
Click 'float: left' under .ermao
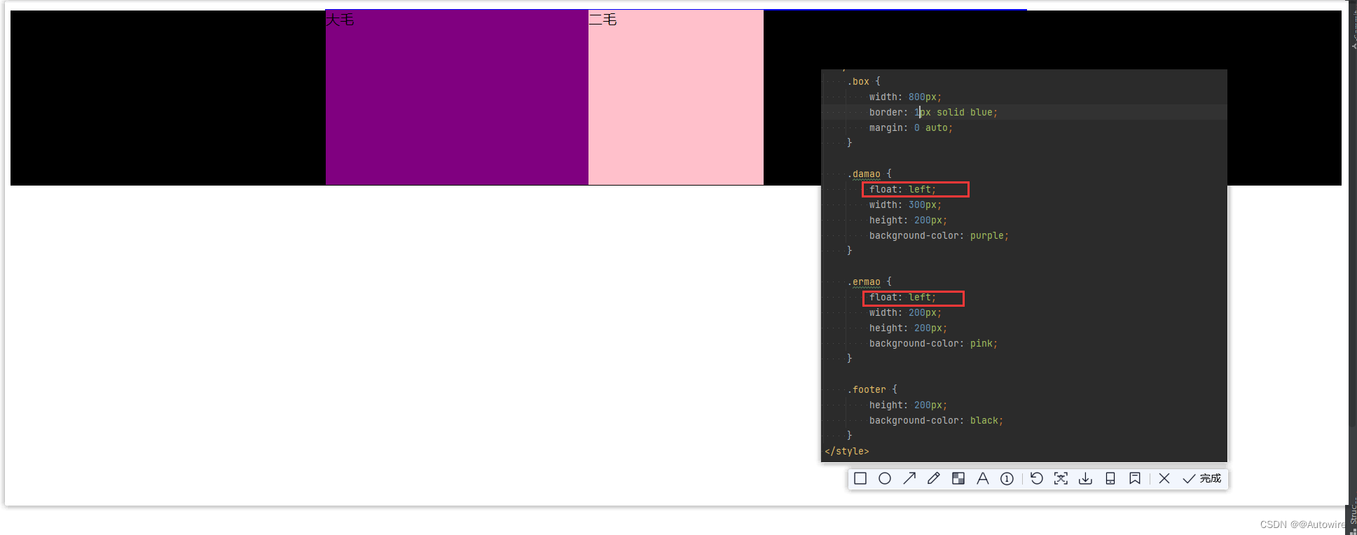pyautogui.click(x=902, y=297)
